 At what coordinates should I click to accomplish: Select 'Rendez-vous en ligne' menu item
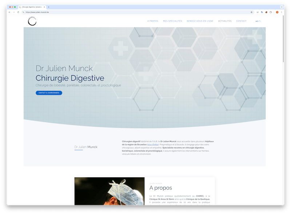pyautogui.click(x=200, y=21)
